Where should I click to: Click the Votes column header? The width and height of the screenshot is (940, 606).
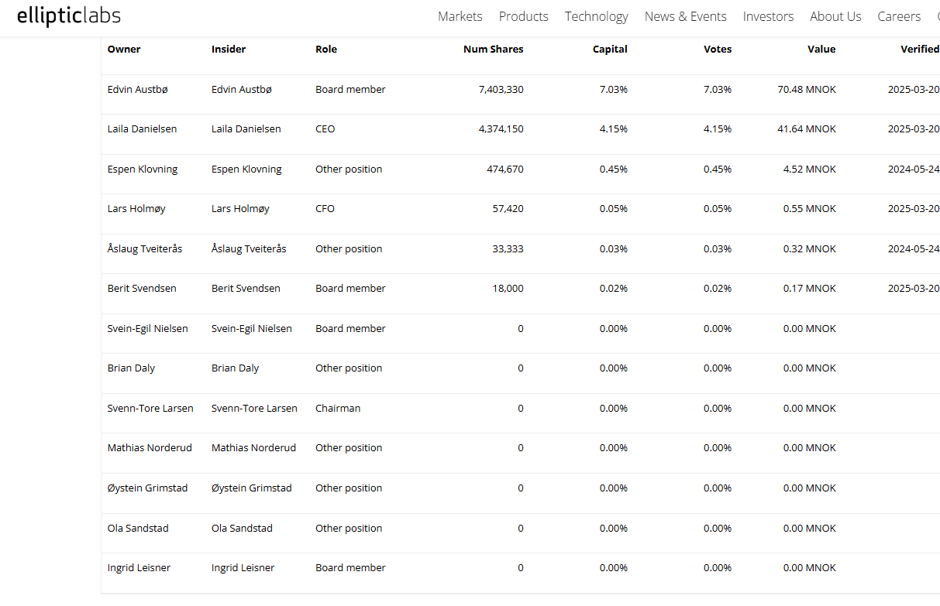[x=718, y=49]
